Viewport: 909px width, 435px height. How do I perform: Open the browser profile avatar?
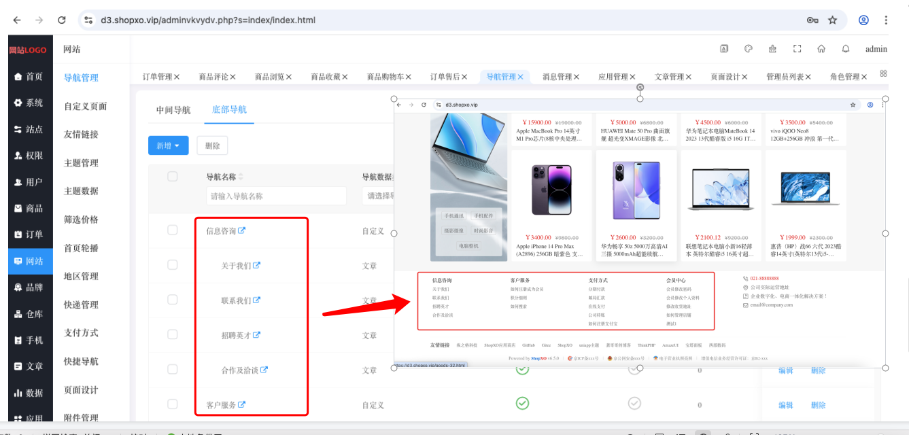coord(863,20)
